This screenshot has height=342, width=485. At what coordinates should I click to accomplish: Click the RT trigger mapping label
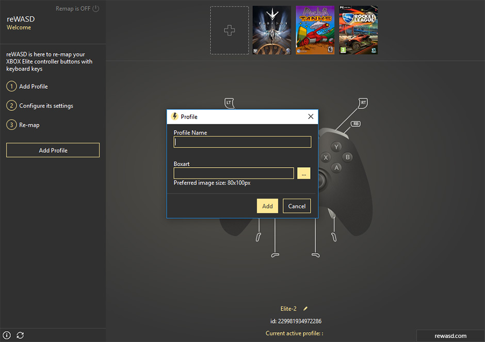(x=363, y=103)
